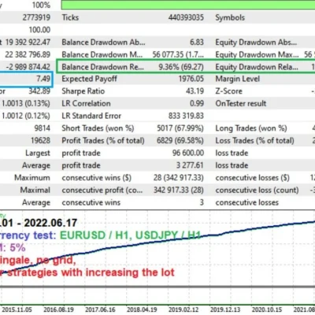Select the Ticks label

[x=70, y=17]
